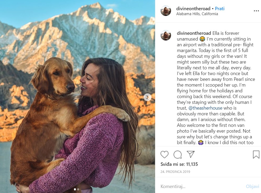Select the second carousel dot indicator
Viewport: 261px width, 193px height.
[78, 189]
